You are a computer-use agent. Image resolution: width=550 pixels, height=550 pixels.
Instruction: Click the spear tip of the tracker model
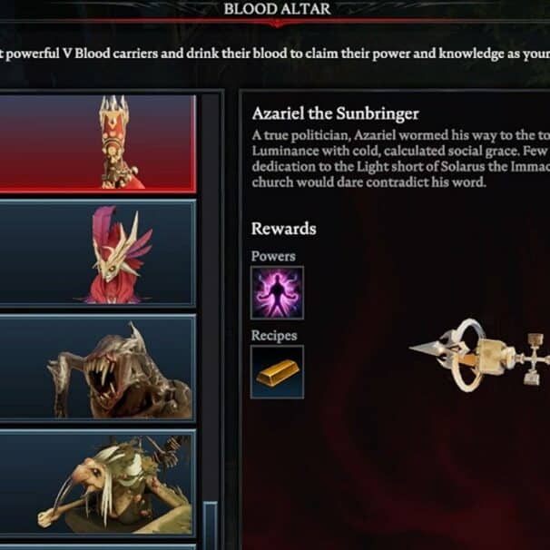coord(425,349)
